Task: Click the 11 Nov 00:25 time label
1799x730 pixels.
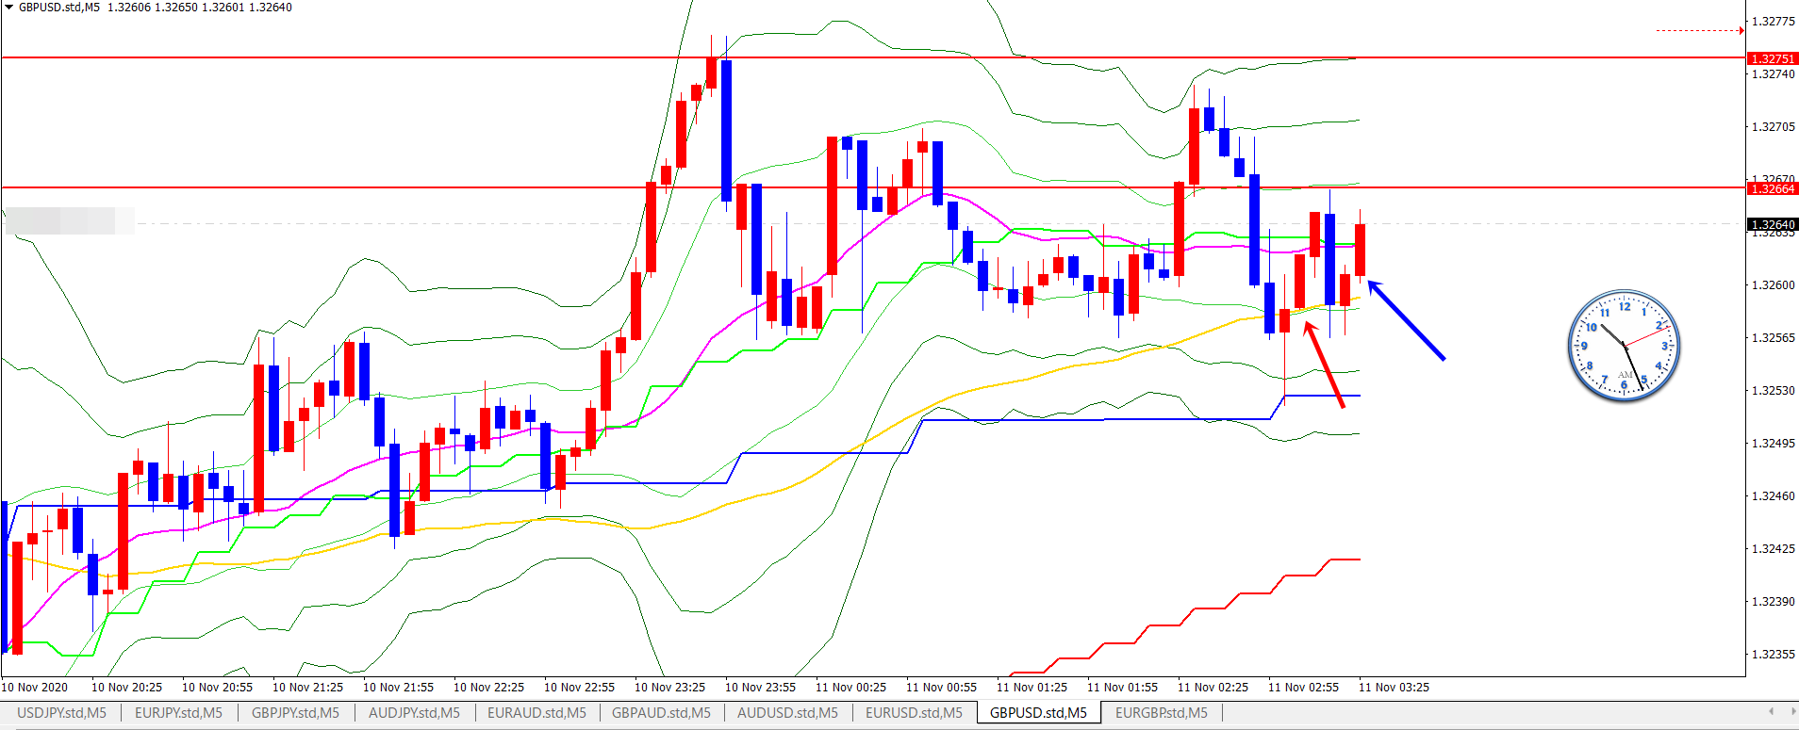Action: point(850,687)
